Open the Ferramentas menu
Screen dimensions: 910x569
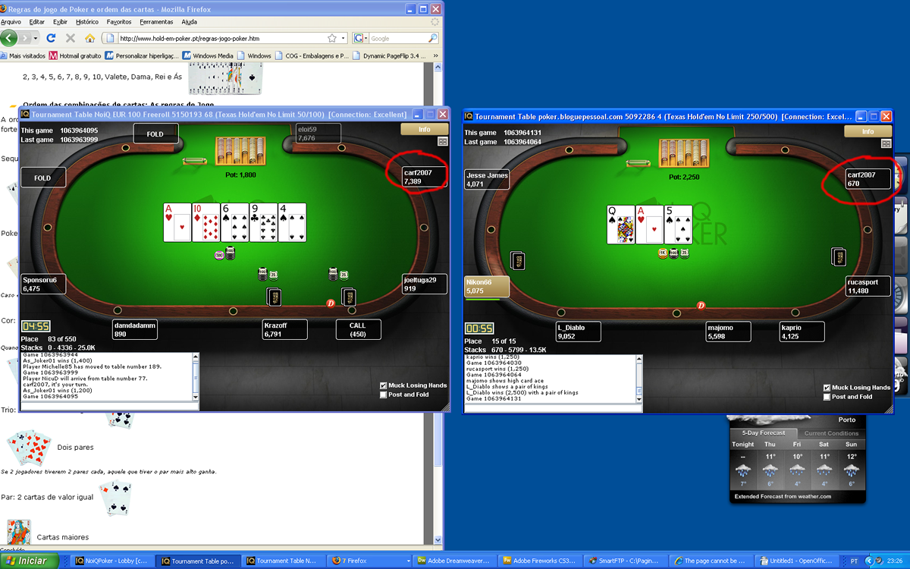tap(157, 22)
